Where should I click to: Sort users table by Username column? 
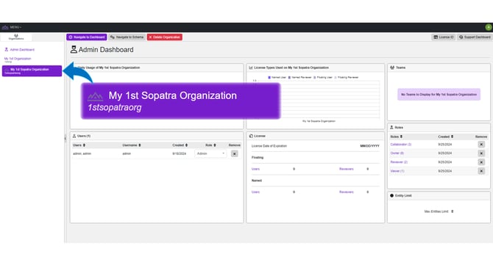(132, 145)
